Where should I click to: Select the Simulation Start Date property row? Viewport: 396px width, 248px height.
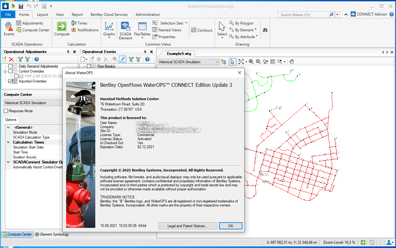click(x=34, y=147)
